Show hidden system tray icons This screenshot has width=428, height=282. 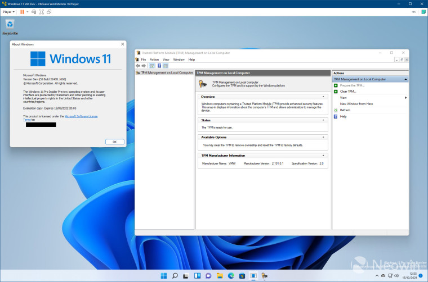click(377, 276)
